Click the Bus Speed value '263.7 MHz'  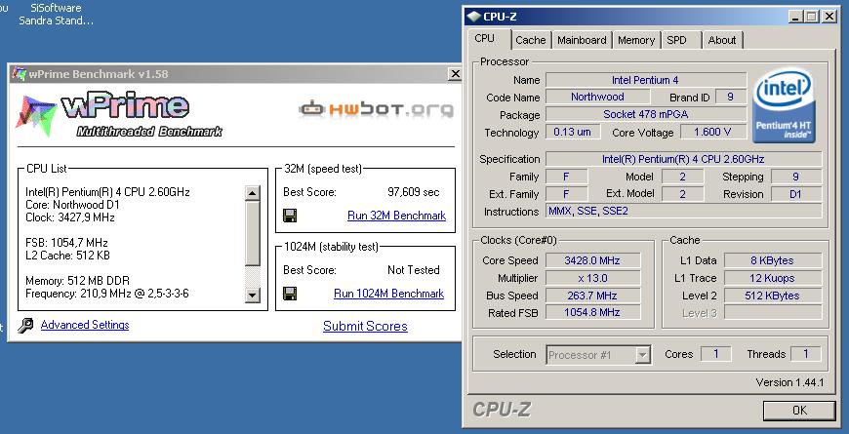[592, 296]
